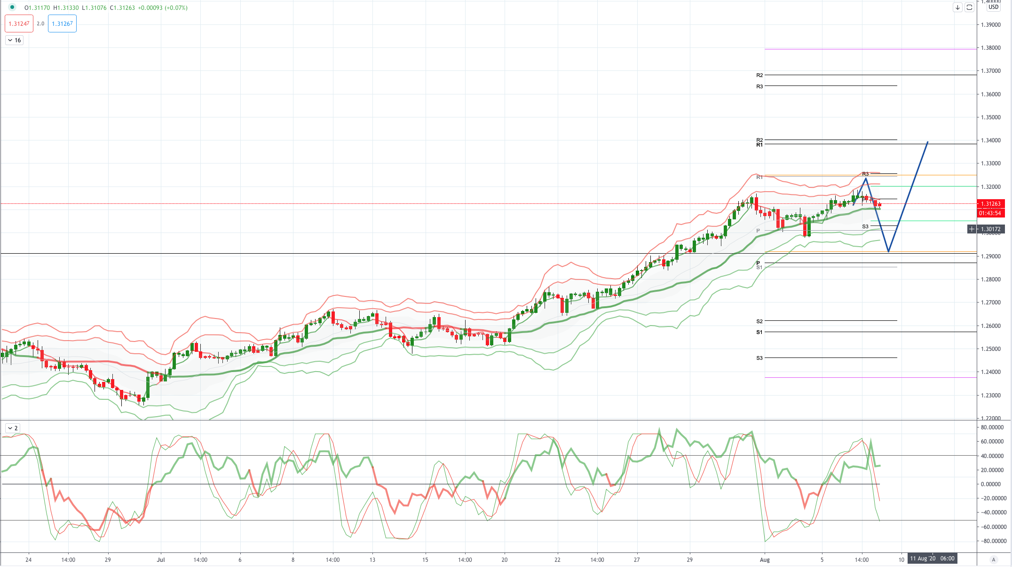This screenshot has height=567, width=1012.
Task: Click the maximize pane icon
Action: tap(969, 8)
